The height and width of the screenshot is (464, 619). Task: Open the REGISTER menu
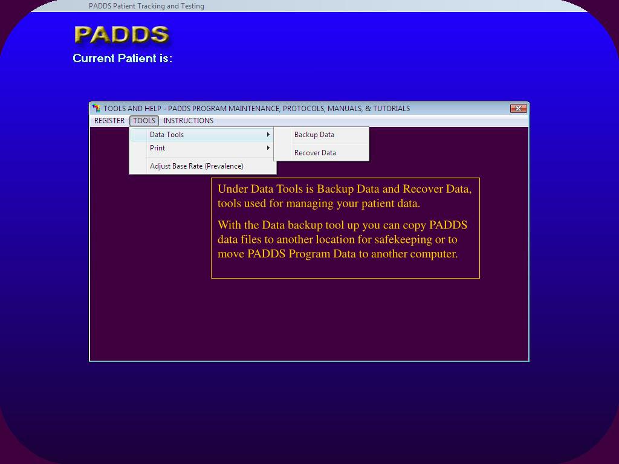109,121
